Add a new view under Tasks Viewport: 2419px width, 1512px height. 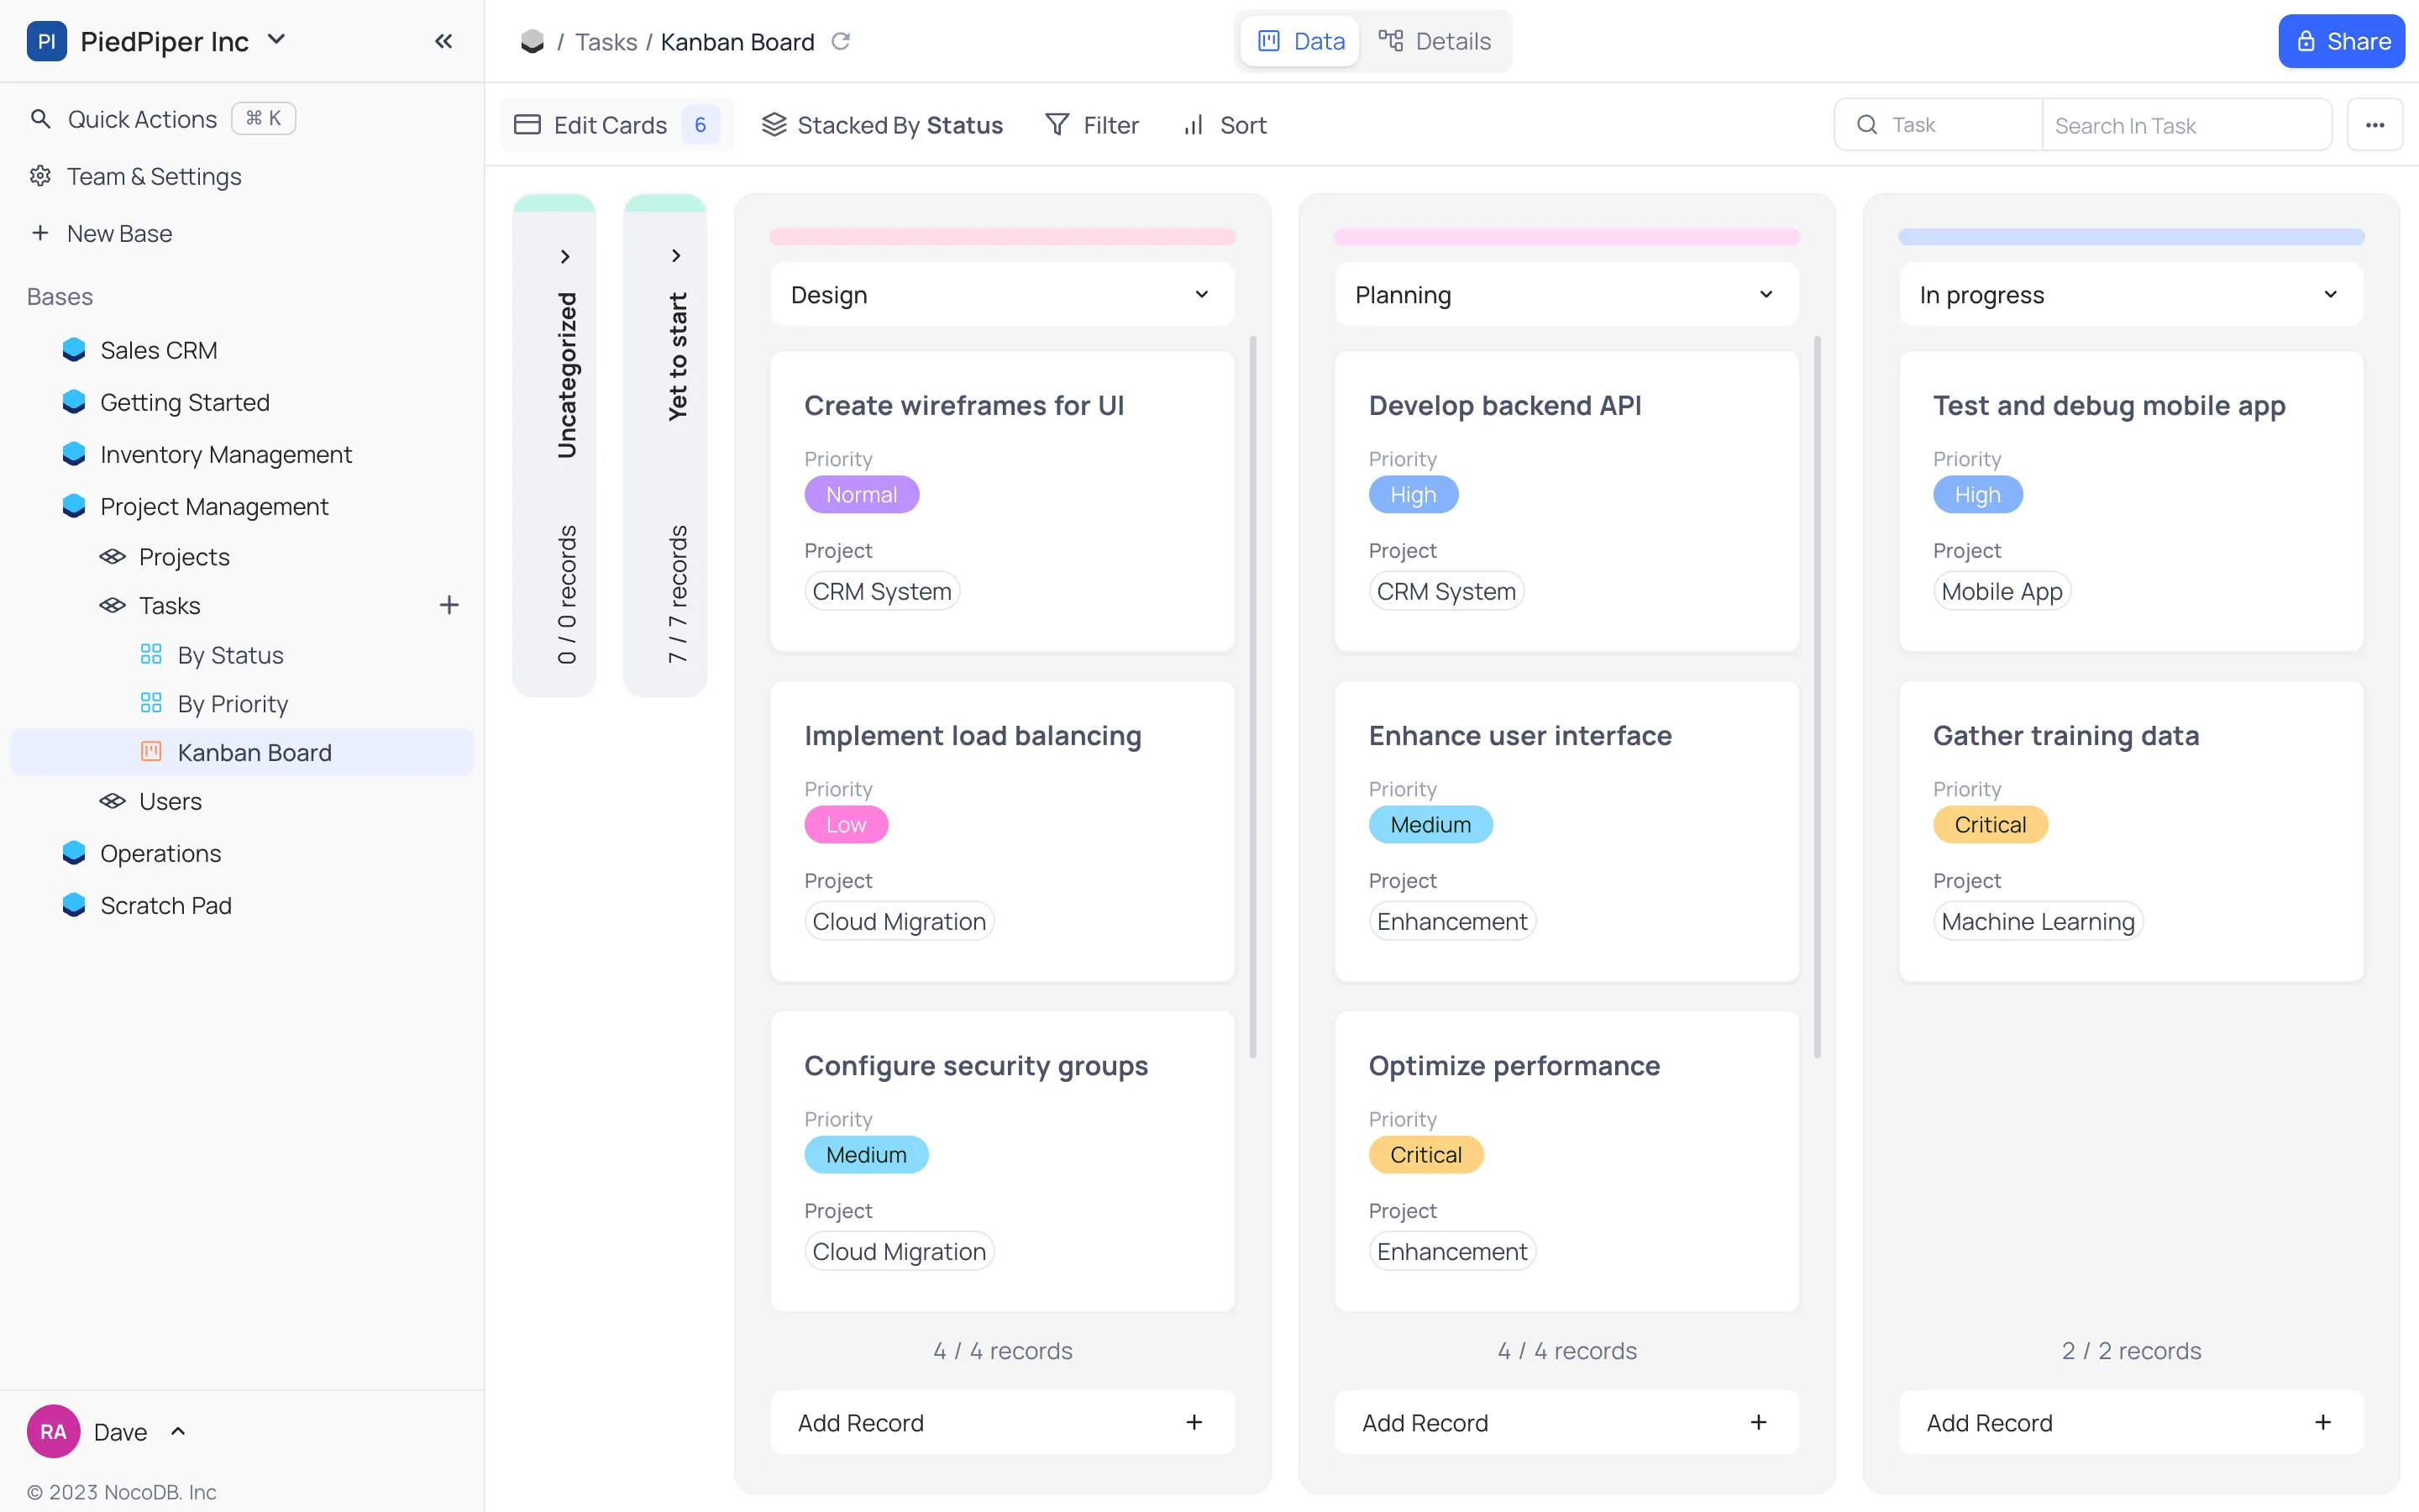coord(450,604)
